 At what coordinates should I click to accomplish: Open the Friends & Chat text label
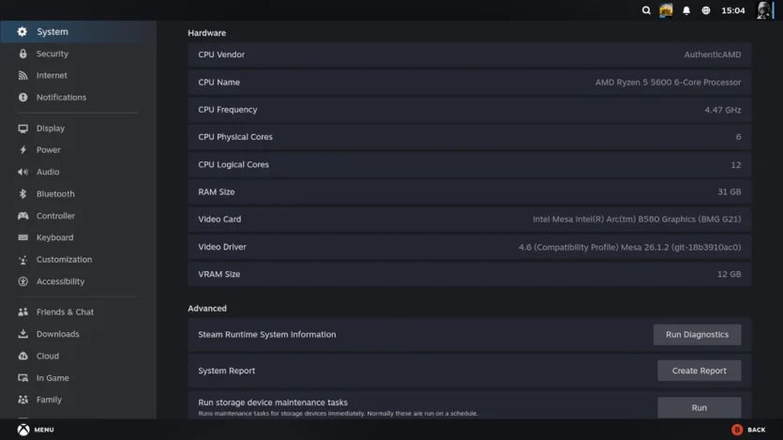65,312
